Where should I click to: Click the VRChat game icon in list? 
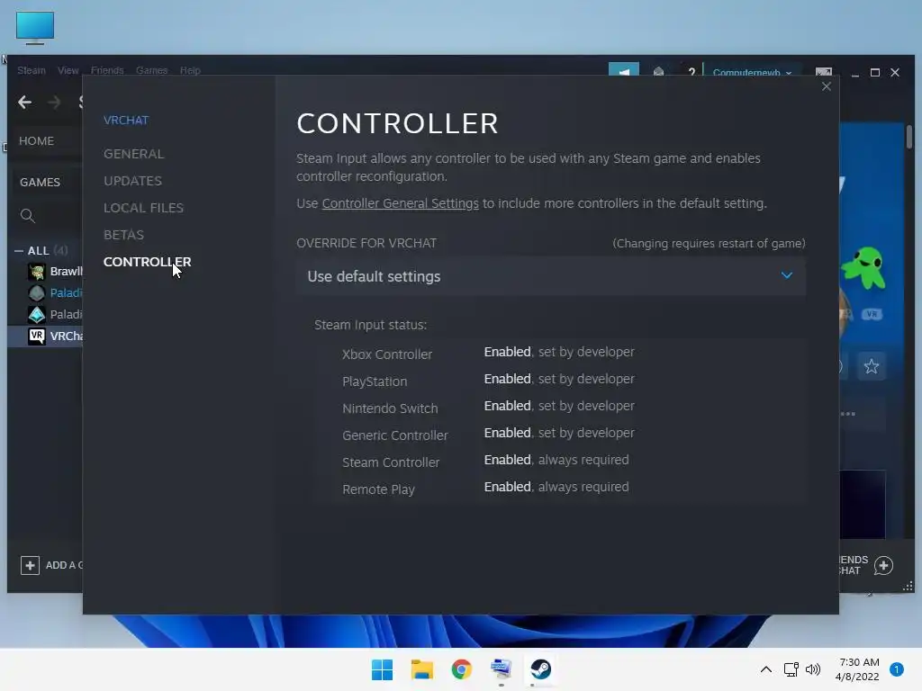tap(36, 337)
